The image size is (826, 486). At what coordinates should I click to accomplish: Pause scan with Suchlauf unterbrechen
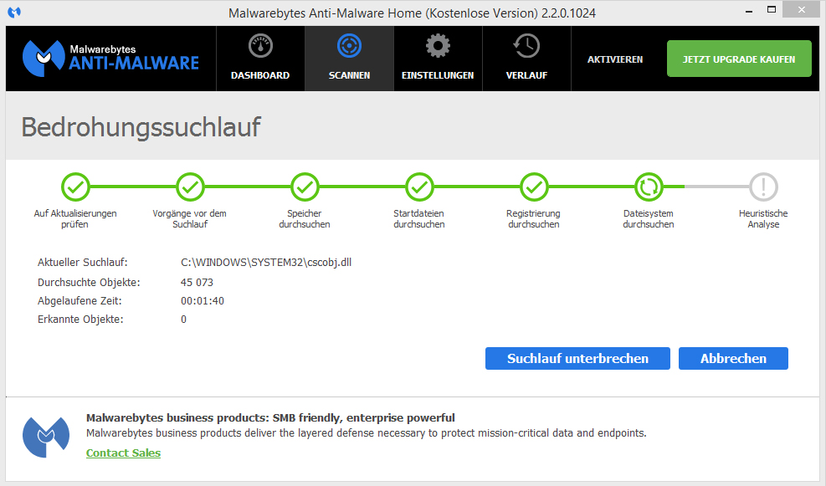577,359
